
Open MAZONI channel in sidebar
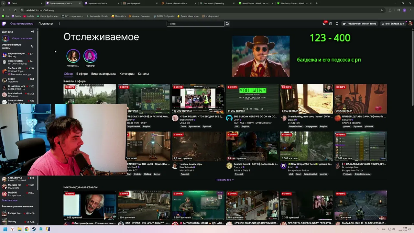(x=19, y=194)
